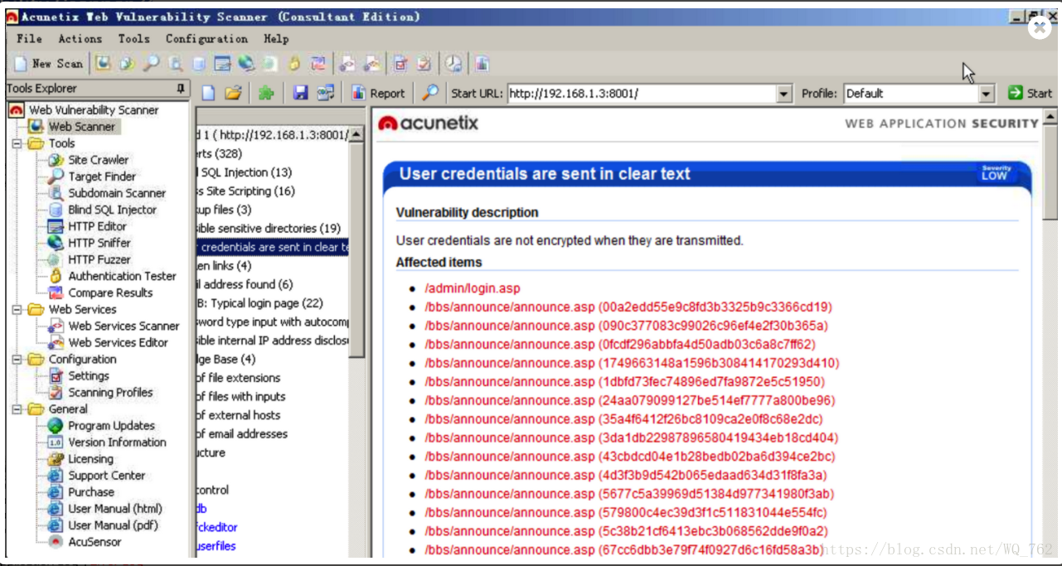The image size is (1062, 566).
Task: Collapse the Web Services folder node
Action: click(17, 309)
